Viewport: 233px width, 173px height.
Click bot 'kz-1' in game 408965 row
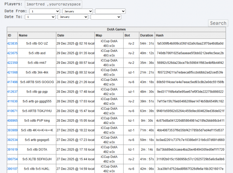coord(131,121)
